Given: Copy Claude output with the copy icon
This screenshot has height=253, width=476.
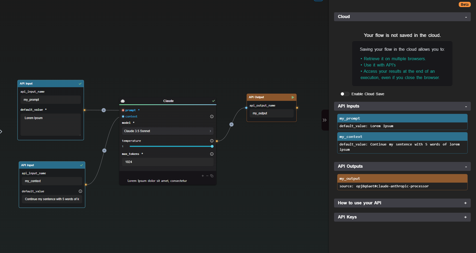Looking at the screenshot, I should click(x=212, y=176).
